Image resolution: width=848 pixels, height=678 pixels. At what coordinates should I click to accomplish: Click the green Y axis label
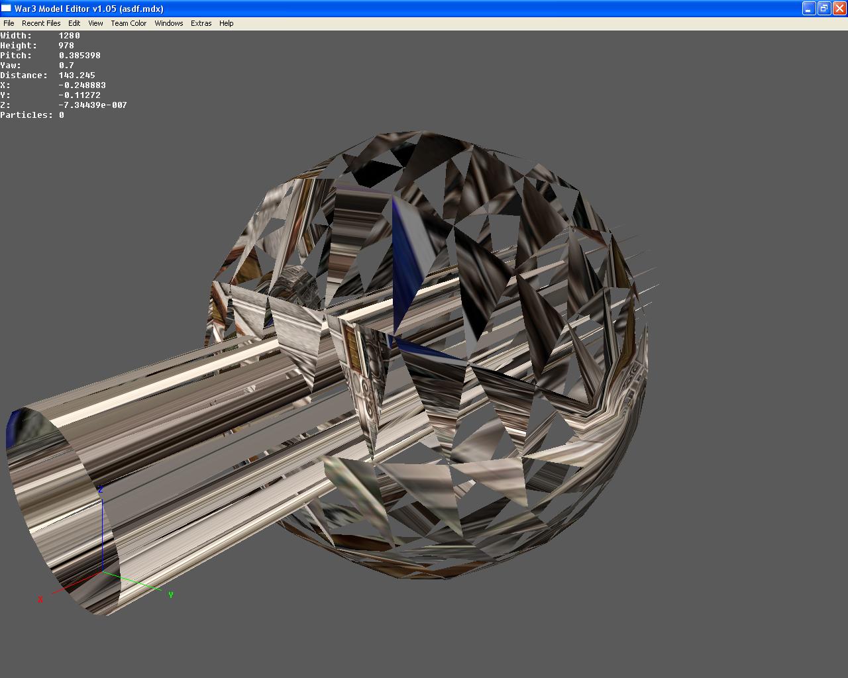[x=171, y=595]
